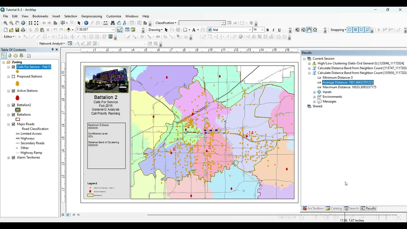This screenshot has width=407, height=229.
Task: Open the map scale dropdown
Action: (x=113, y=30)
